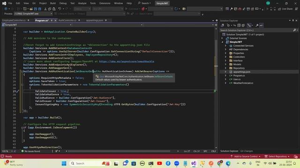Click the Live Share button
This screenshot has width=300, height=168.
coord(285,9)
